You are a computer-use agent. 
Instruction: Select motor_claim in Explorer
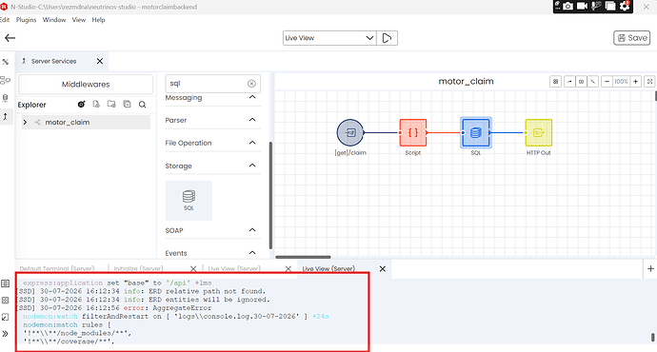(x=68, y=122)
